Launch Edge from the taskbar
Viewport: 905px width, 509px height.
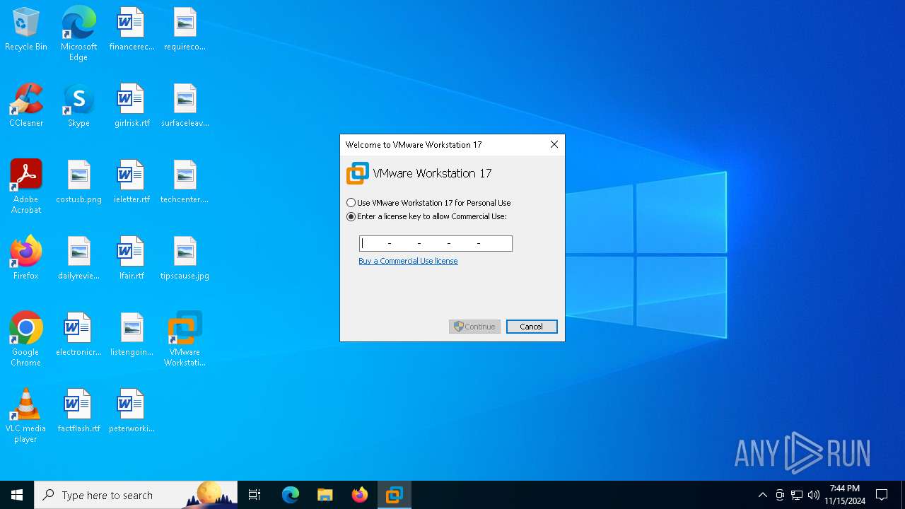(x=291, y=495)
